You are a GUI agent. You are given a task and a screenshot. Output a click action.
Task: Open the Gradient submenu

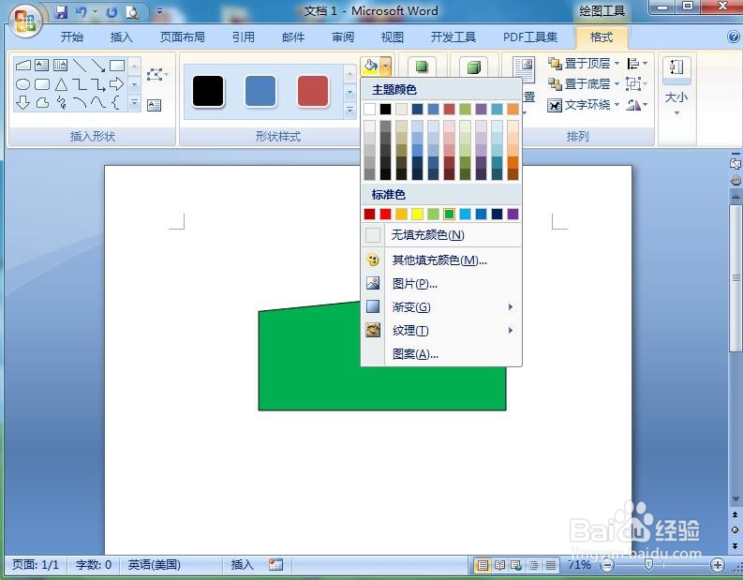(x=441, y=307)
